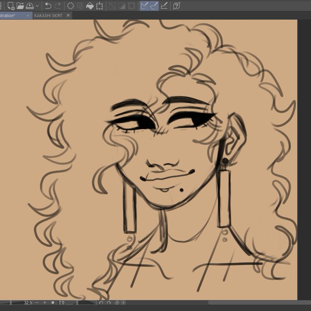Redo the undone action

click(x=58, y=6)
